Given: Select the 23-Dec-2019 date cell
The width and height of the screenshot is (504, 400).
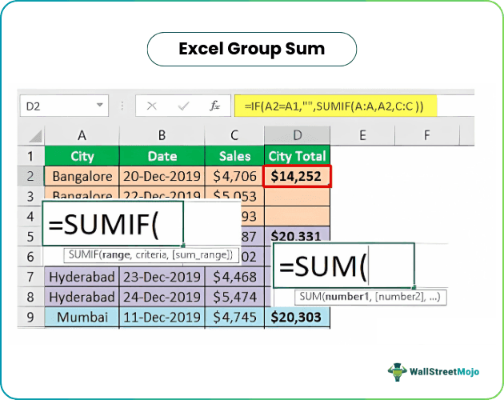Looking at the screenshot, I should 162,278.
